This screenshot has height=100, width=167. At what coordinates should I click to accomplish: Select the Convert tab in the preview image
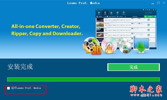click(105, 13)
